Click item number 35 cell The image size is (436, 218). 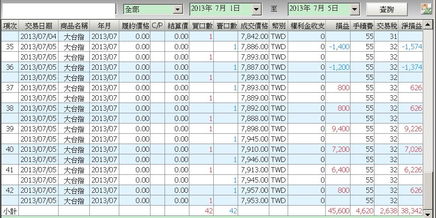click(x=10, y=47)
